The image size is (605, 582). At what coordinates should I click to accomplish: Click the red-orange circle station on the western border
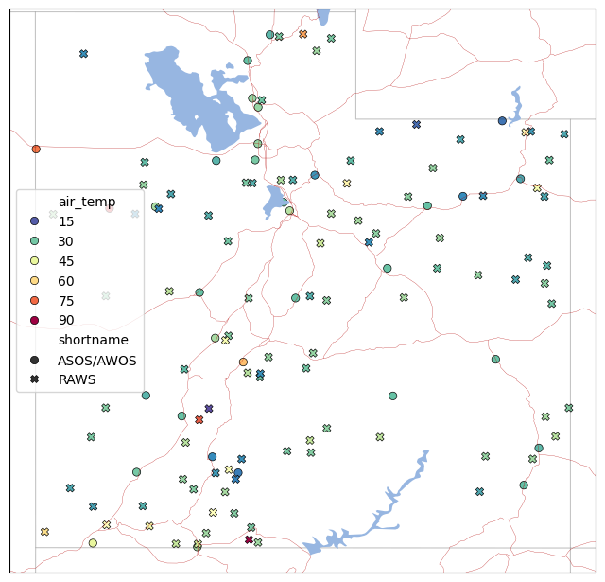(x=36, y=150)
